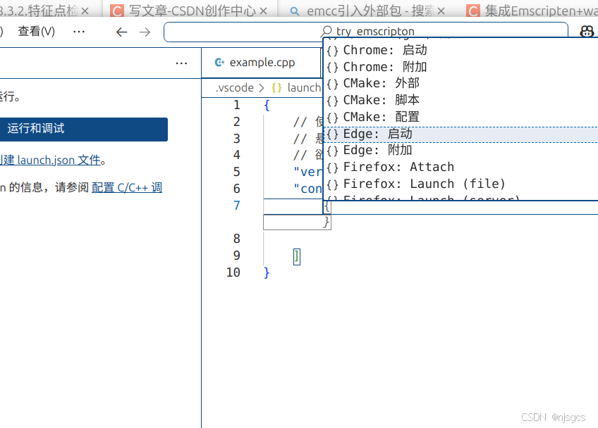Go back with the left arrow

[122, 32]
